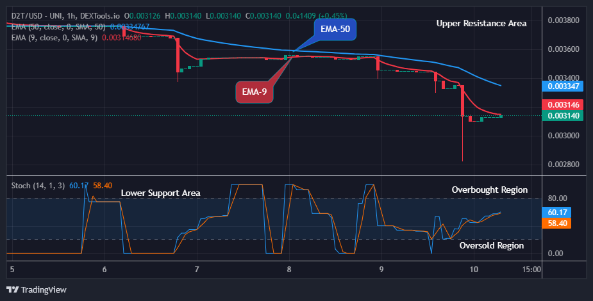Click the Overbought Region label
593x301 pixels.
pyautogui.click(x=489, y=190)
